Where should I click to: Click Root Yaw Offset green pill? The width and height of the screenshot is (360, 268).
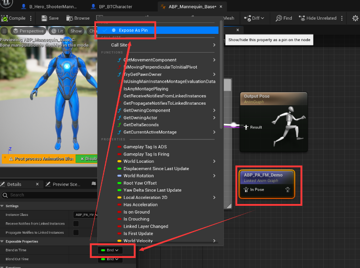[x=120, y=183]
